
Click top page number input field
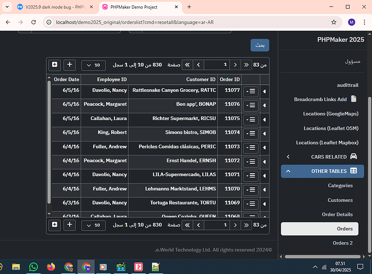[217, 65]
